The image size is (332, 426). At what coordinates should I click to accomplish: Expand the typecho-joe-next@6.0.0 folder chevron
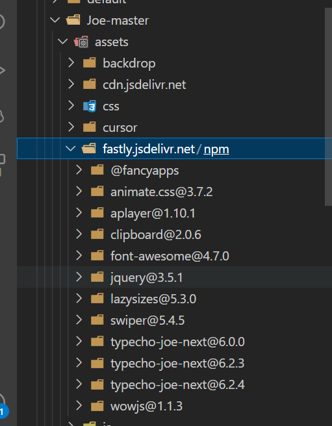(79, 341)
